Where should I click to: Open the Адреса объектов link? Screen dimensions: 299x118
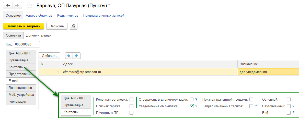tap(39, 16)
